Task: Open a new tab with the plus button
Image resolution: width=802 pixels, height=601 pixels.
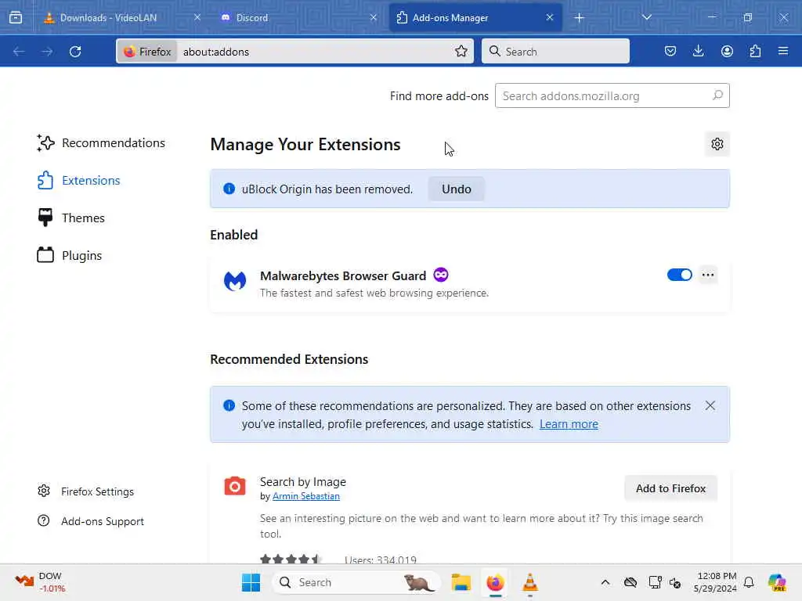Action: click(x=579, y=18)
